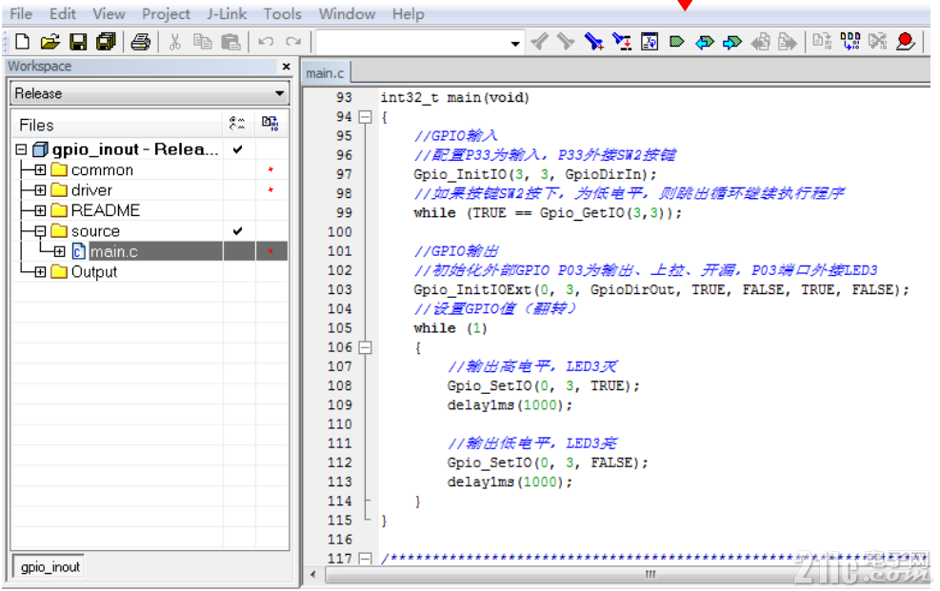Open the Help menu

(409, 13)
